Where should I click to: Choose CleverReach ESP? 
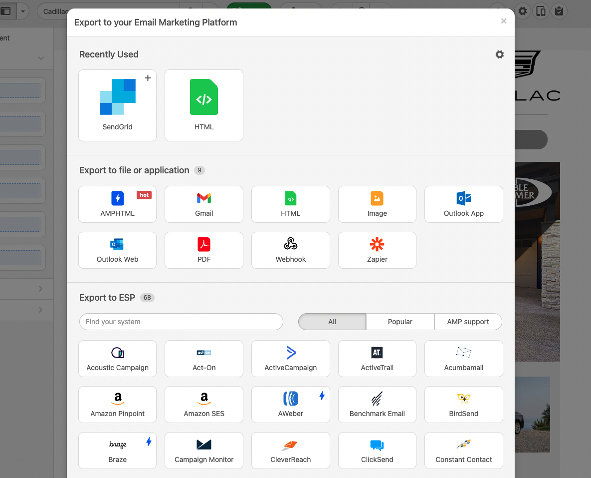(291, 451)
